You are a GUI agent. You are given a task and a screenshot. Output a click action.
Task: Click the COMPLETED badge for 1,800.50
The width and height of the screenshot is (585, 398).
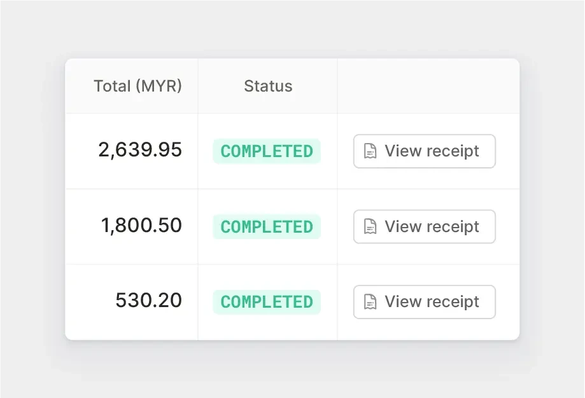pyautogui.click(x=267, y=226)
